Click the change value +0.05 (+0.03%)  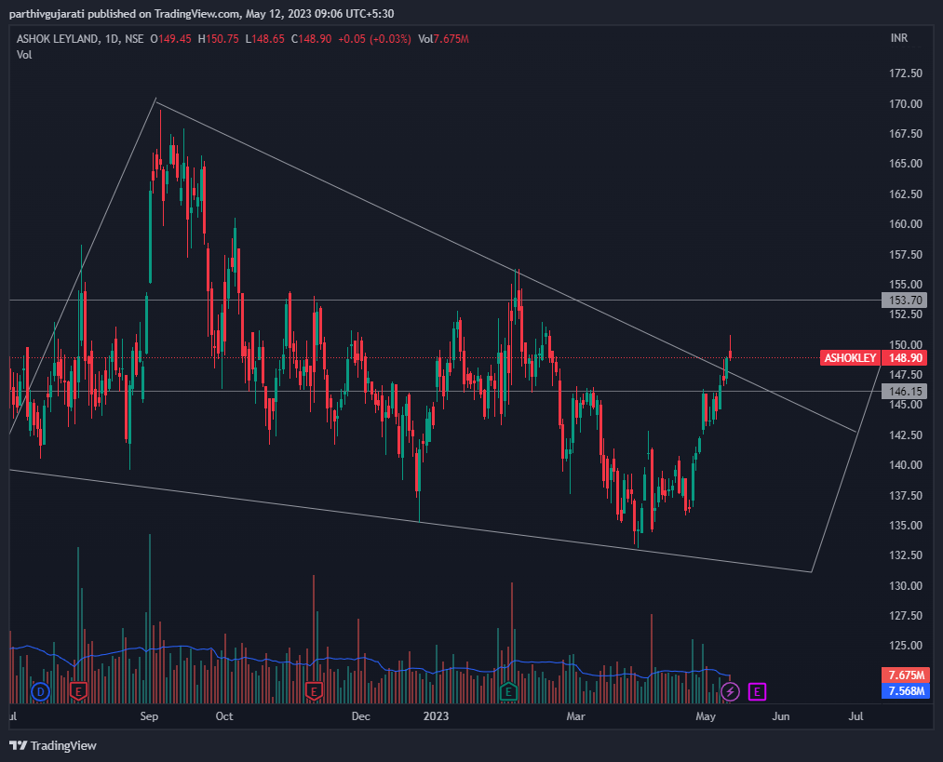coord(374,39)
